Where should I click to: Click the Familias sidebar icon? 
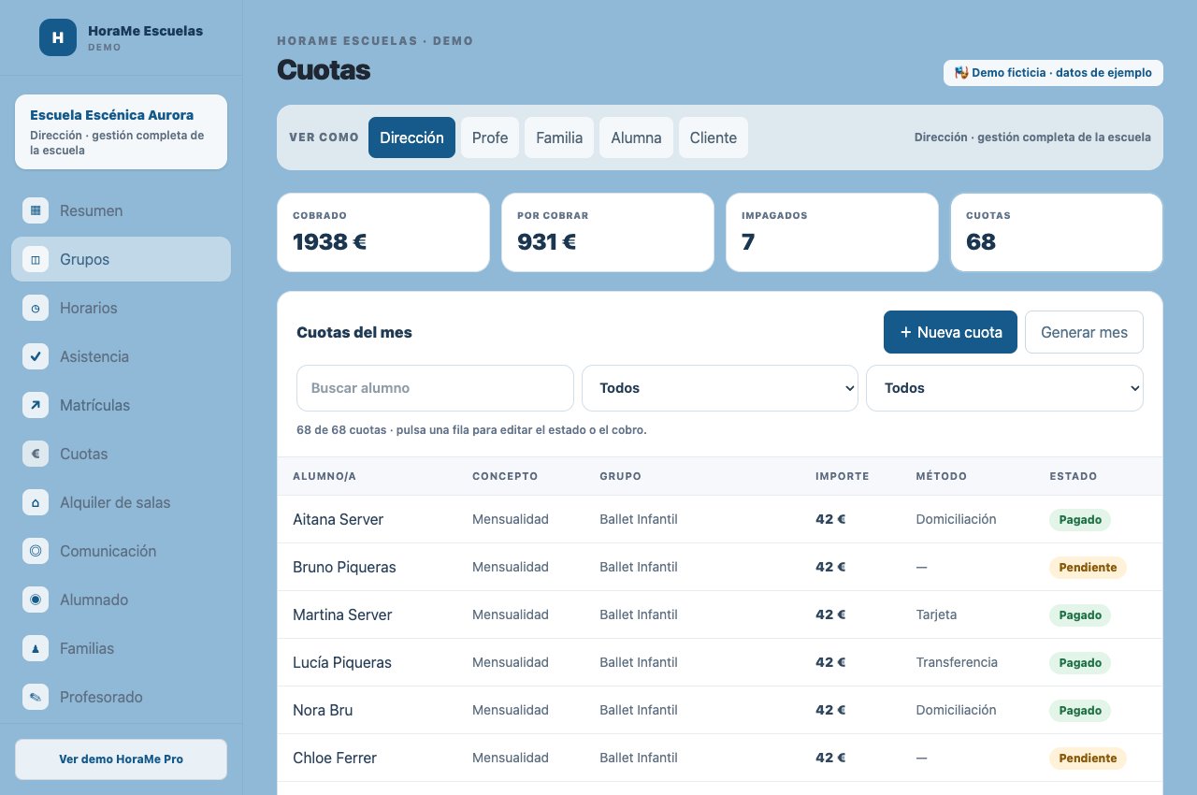36,648
